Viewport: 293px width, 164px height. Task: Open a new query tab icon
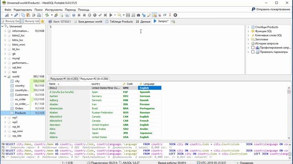(173, 21)
